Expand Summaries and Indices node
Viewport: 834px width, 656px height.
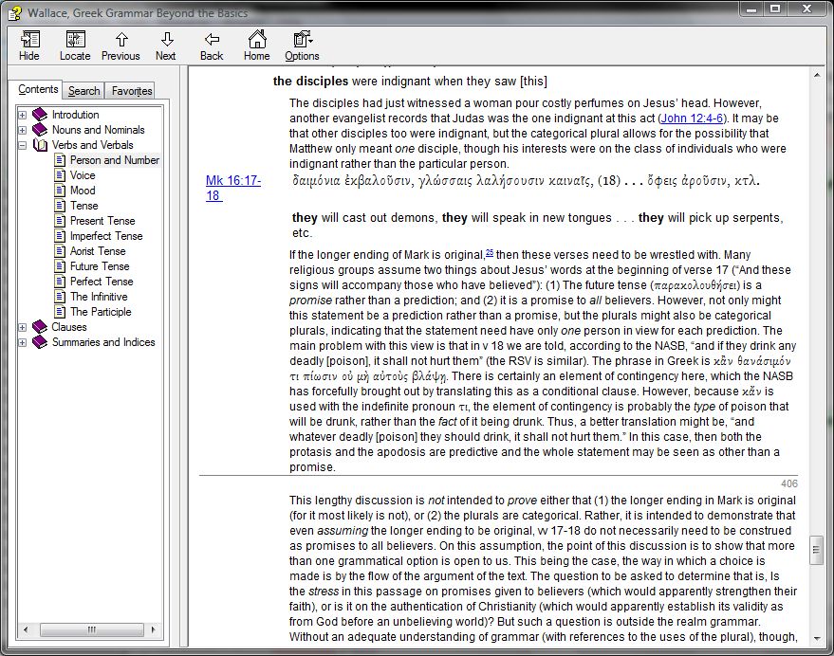(x=23, y=342)
